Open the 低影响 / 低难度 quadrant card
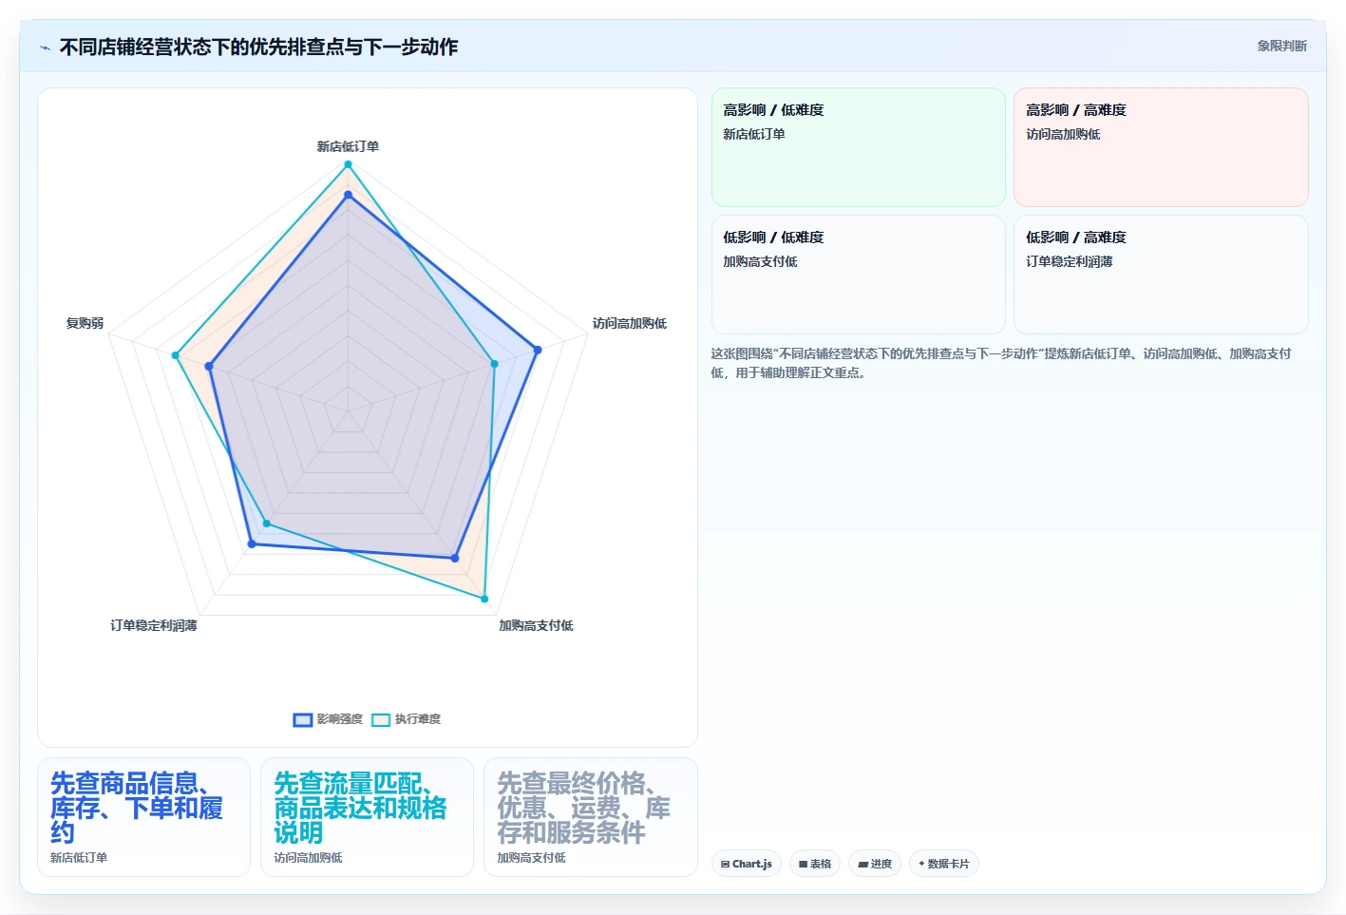 click(x=859, y=275)
